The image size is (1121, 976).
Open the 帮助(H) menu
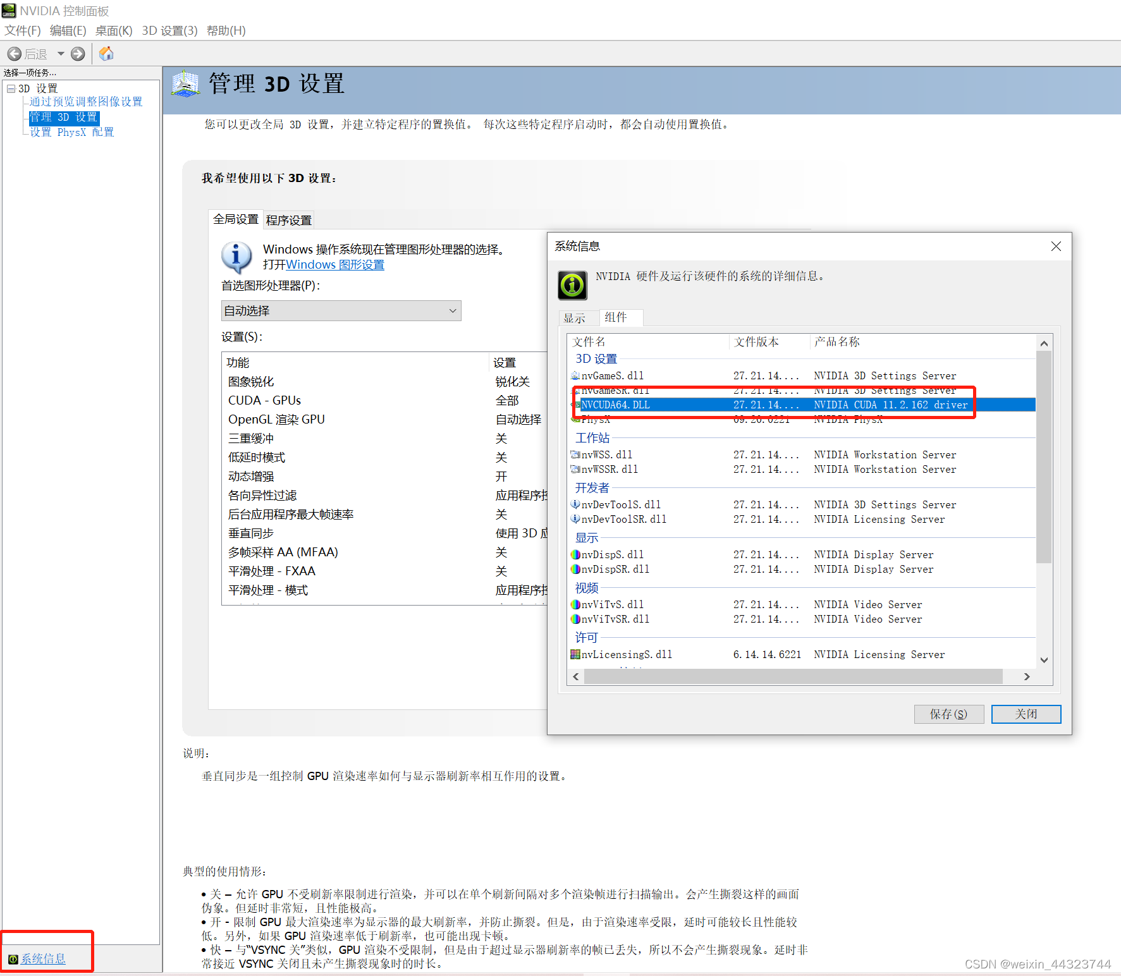226,30
